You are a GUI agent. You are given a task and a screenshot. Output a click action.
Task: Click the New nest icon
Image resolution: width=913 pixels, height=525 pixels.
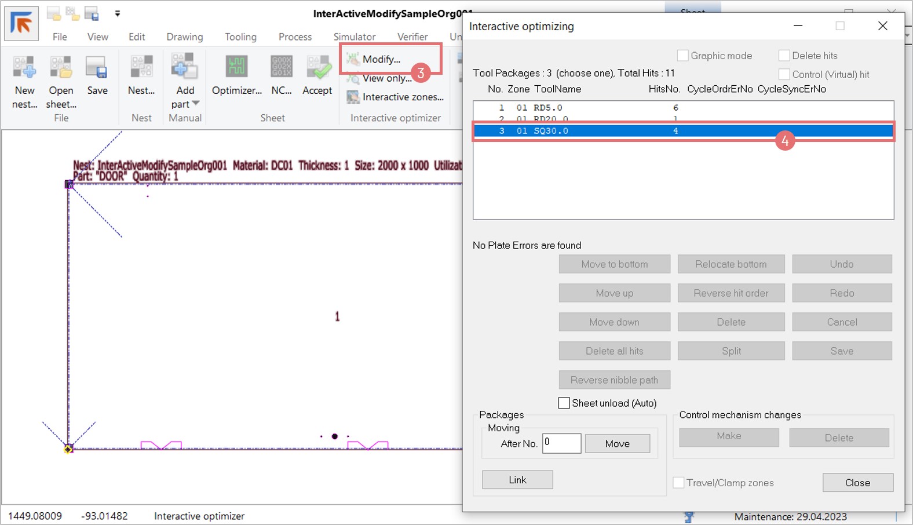(24, 68)
